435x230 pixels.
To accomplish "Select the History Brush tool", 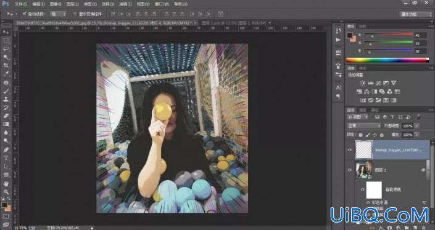I will point(6,108).
